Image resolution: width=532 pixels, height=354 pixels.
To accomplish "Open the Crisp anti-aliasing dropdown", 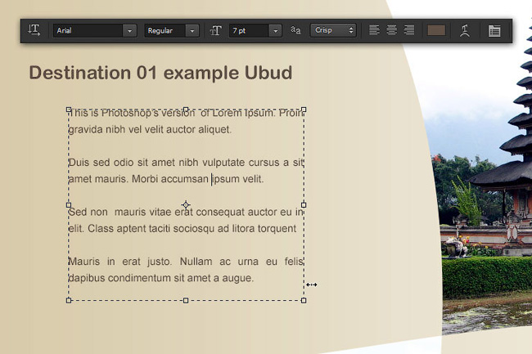I will [333, 30].
